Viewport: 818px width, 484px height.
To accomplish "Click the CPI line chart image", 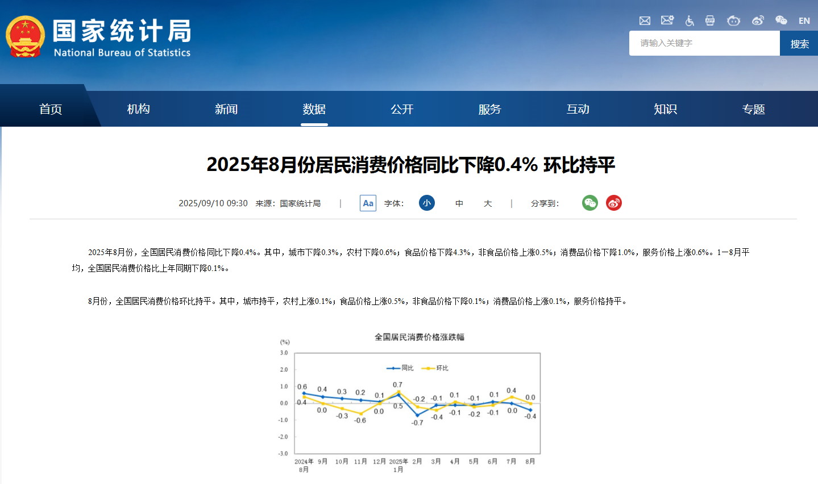I will [x=409, y=402].
